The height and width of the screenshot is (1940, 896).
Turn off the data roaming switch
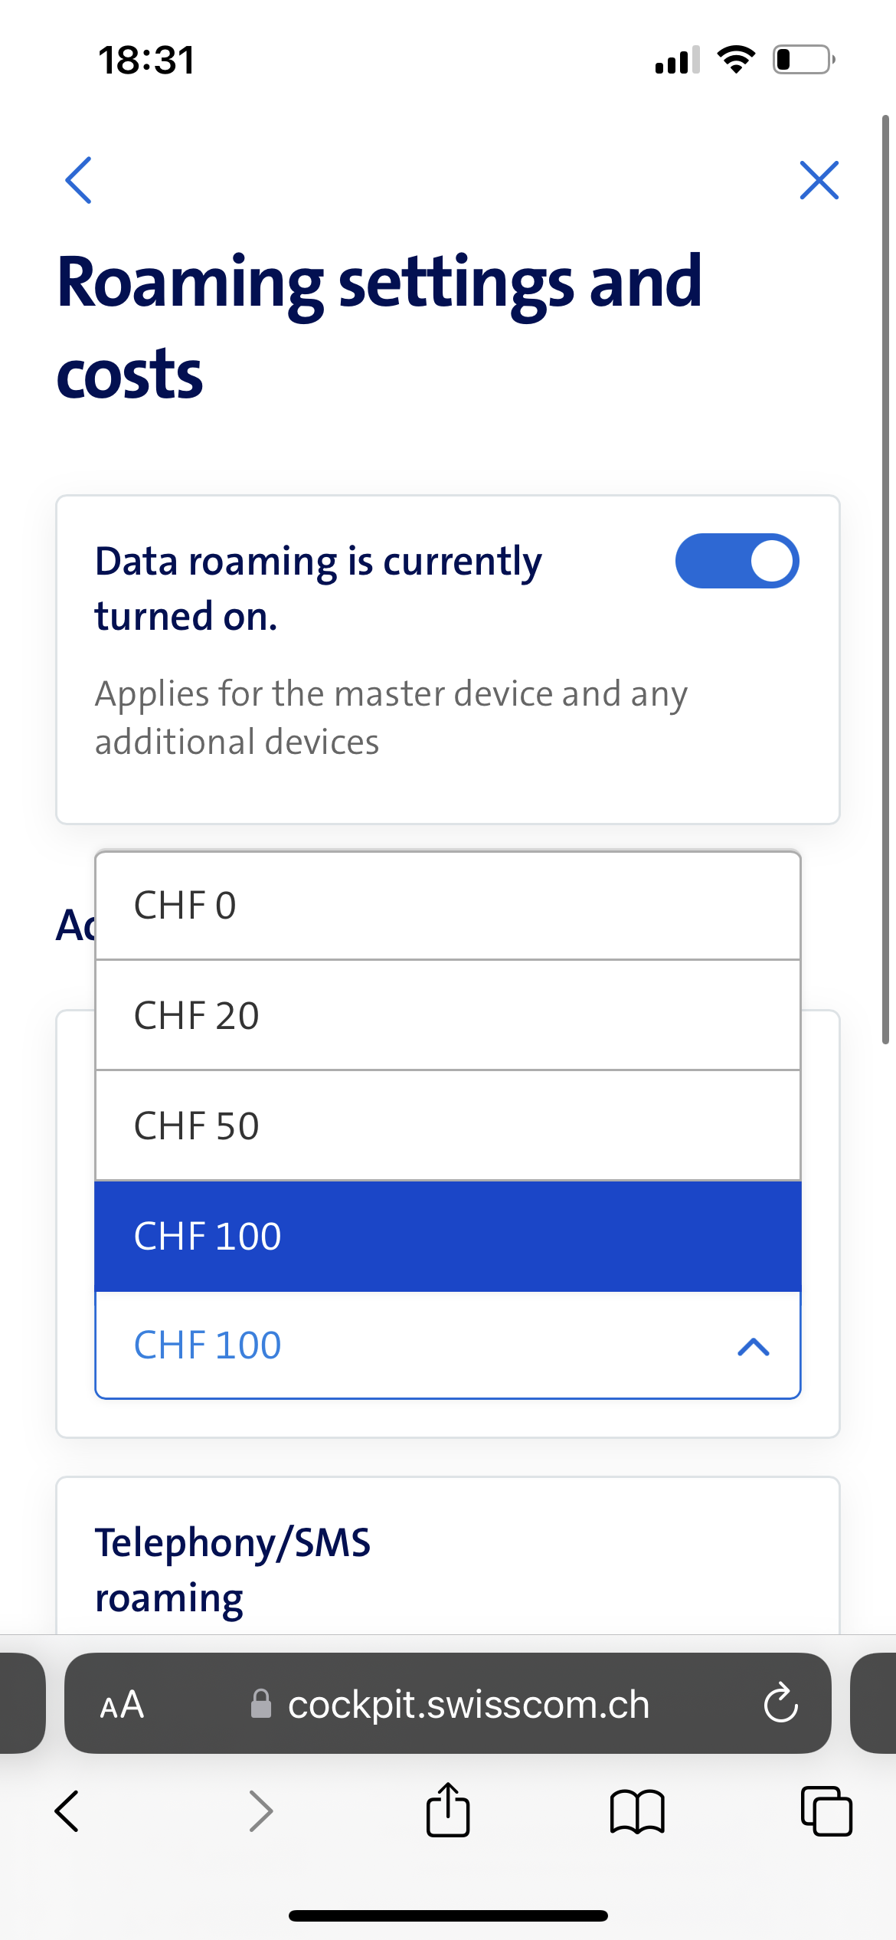click(737, 561)
